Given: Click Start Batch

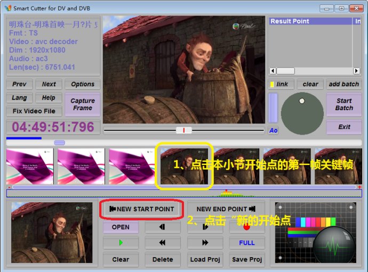Looking at the screenshot, I should pos(344,104).
